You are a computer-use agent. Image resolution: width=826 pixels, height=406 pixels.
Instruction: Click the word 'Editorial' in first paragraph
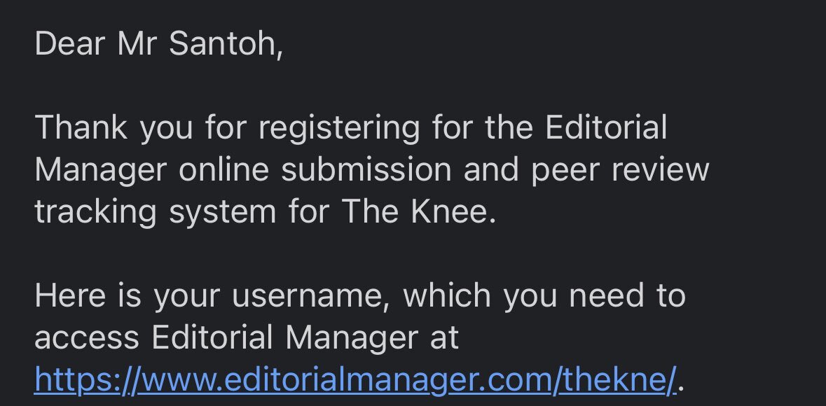pos(606,127)
